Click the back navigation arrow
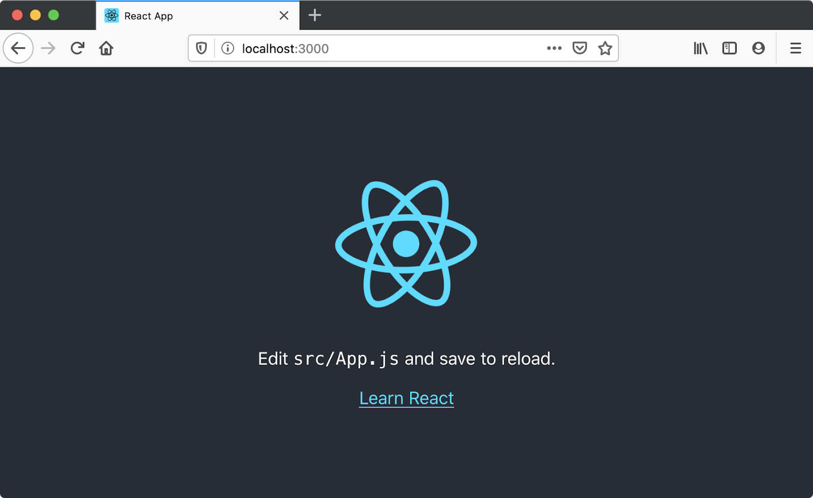The image size is (813, 498). pyautogui.click(x=18, y=48)
